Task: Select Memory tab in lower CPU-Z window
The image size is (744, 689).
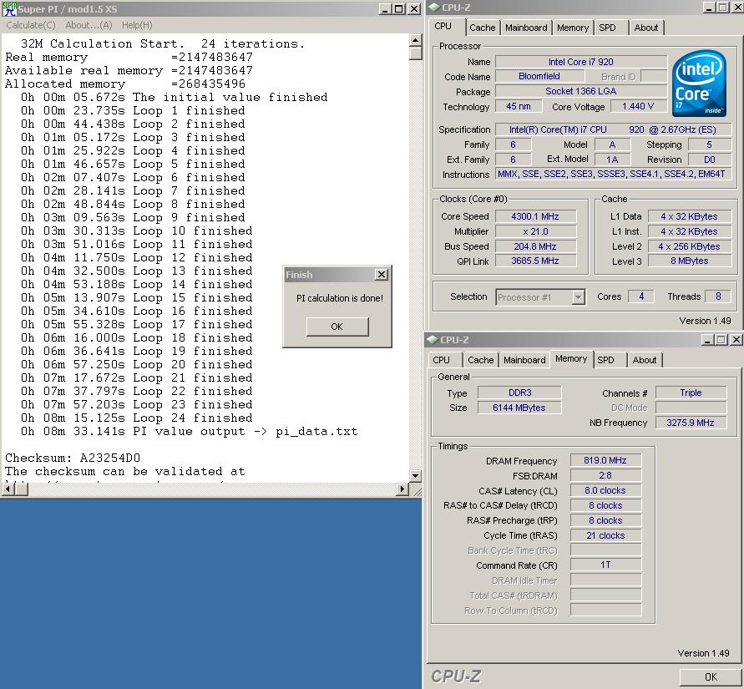Action: click(x=571, y=359)
